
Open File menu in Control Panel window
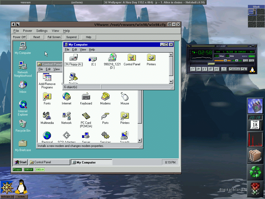tap(41, 69)
